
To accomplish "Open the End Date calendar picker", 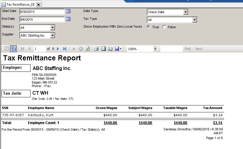I will 68,19.
